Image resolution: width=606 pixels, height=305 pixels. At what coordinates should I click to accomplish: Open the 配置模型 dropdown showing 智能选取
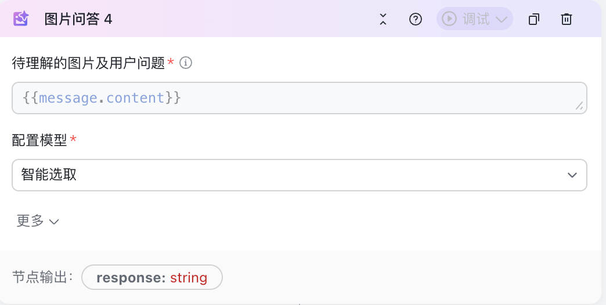(x=300, y=175)
